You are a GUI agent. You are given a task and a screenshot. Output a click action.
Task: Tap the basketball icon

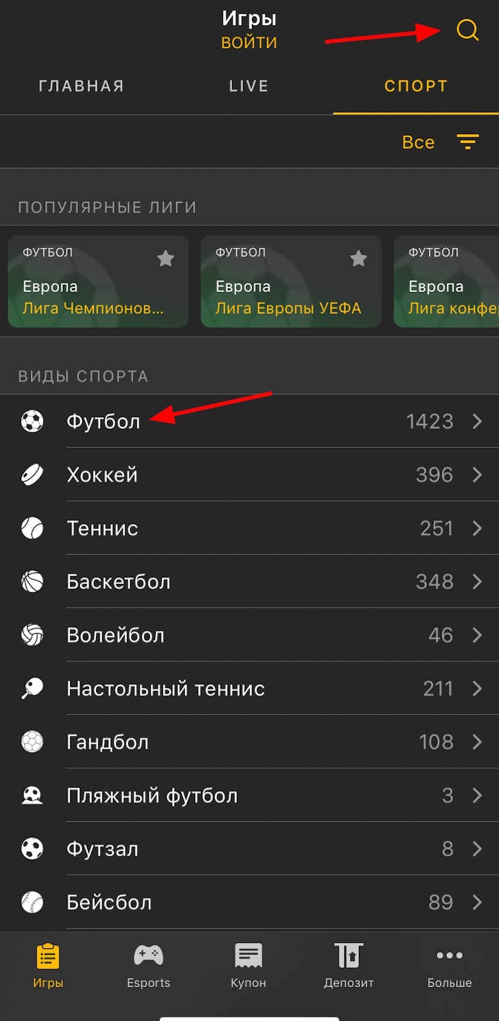(x=32, y=582)
